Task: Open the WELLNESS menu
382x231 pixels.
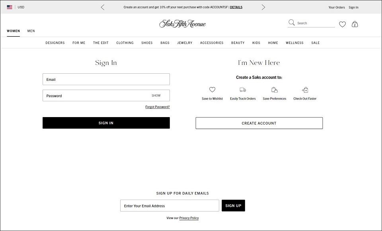Action: (294, 43)
